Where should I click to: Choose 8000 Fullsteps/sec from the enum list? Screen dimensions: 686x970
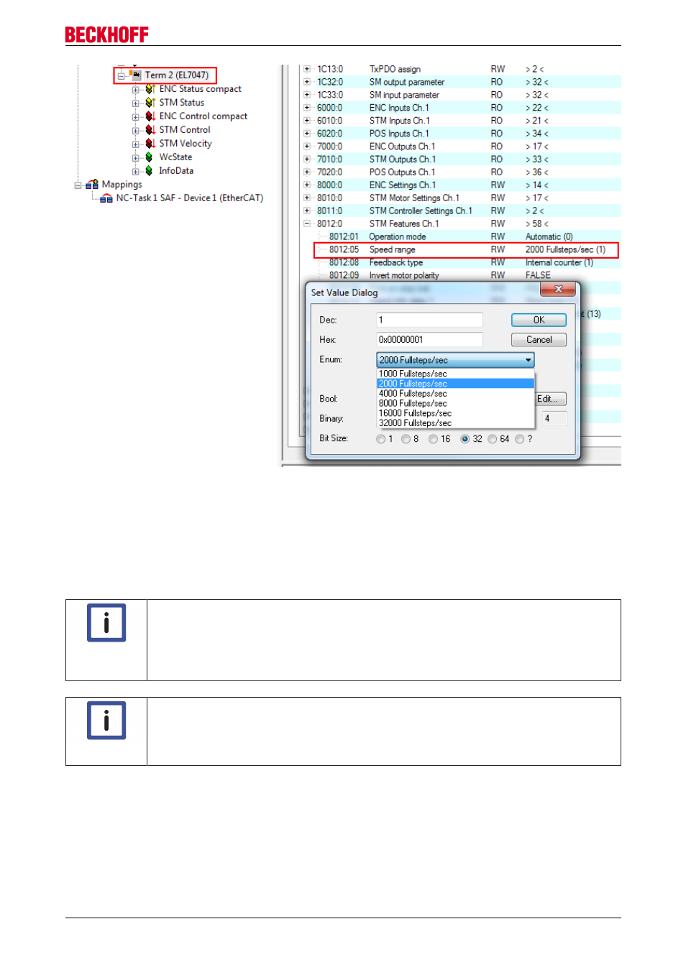(x=455, y=403)
